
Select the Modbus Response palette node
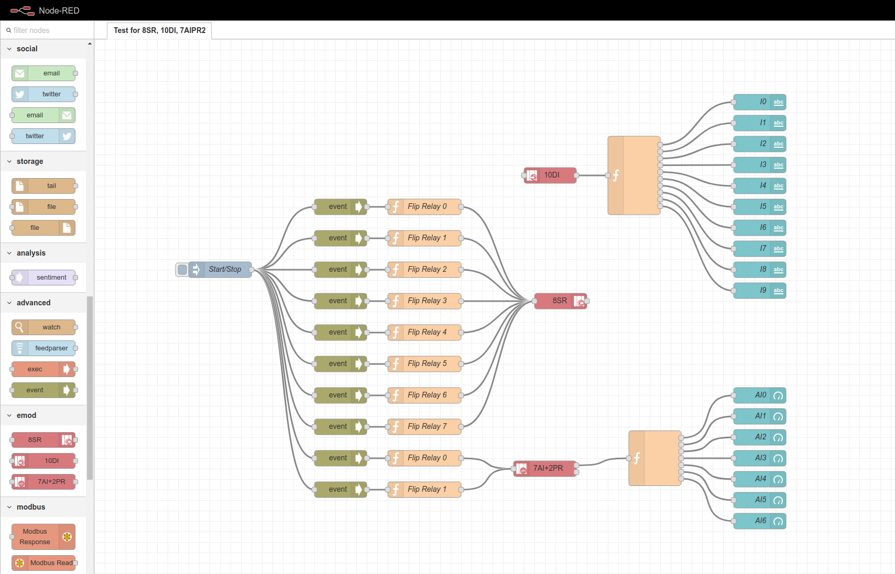(x=43, y=537)
